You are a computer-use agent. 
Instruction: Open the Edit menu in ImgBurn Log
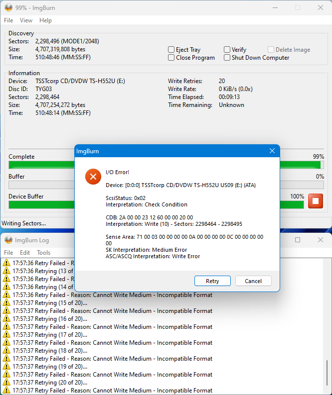(25, 253)
